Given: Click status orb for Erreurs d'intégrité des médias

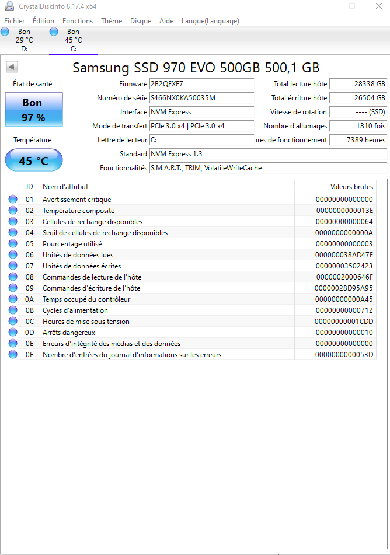Looking at the screenshot, I should coord(13,343).
